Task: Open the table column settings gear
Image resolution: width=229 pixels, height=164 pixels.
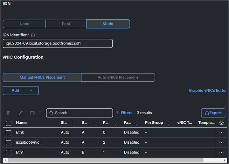Action: 222,123
